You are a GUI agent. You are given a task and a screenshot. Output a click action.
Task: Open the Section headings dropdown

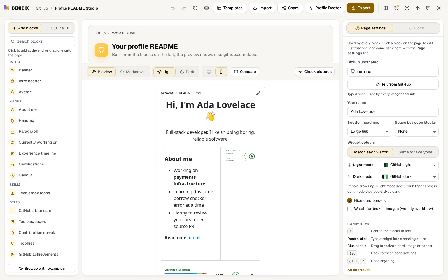click(369, 132)
